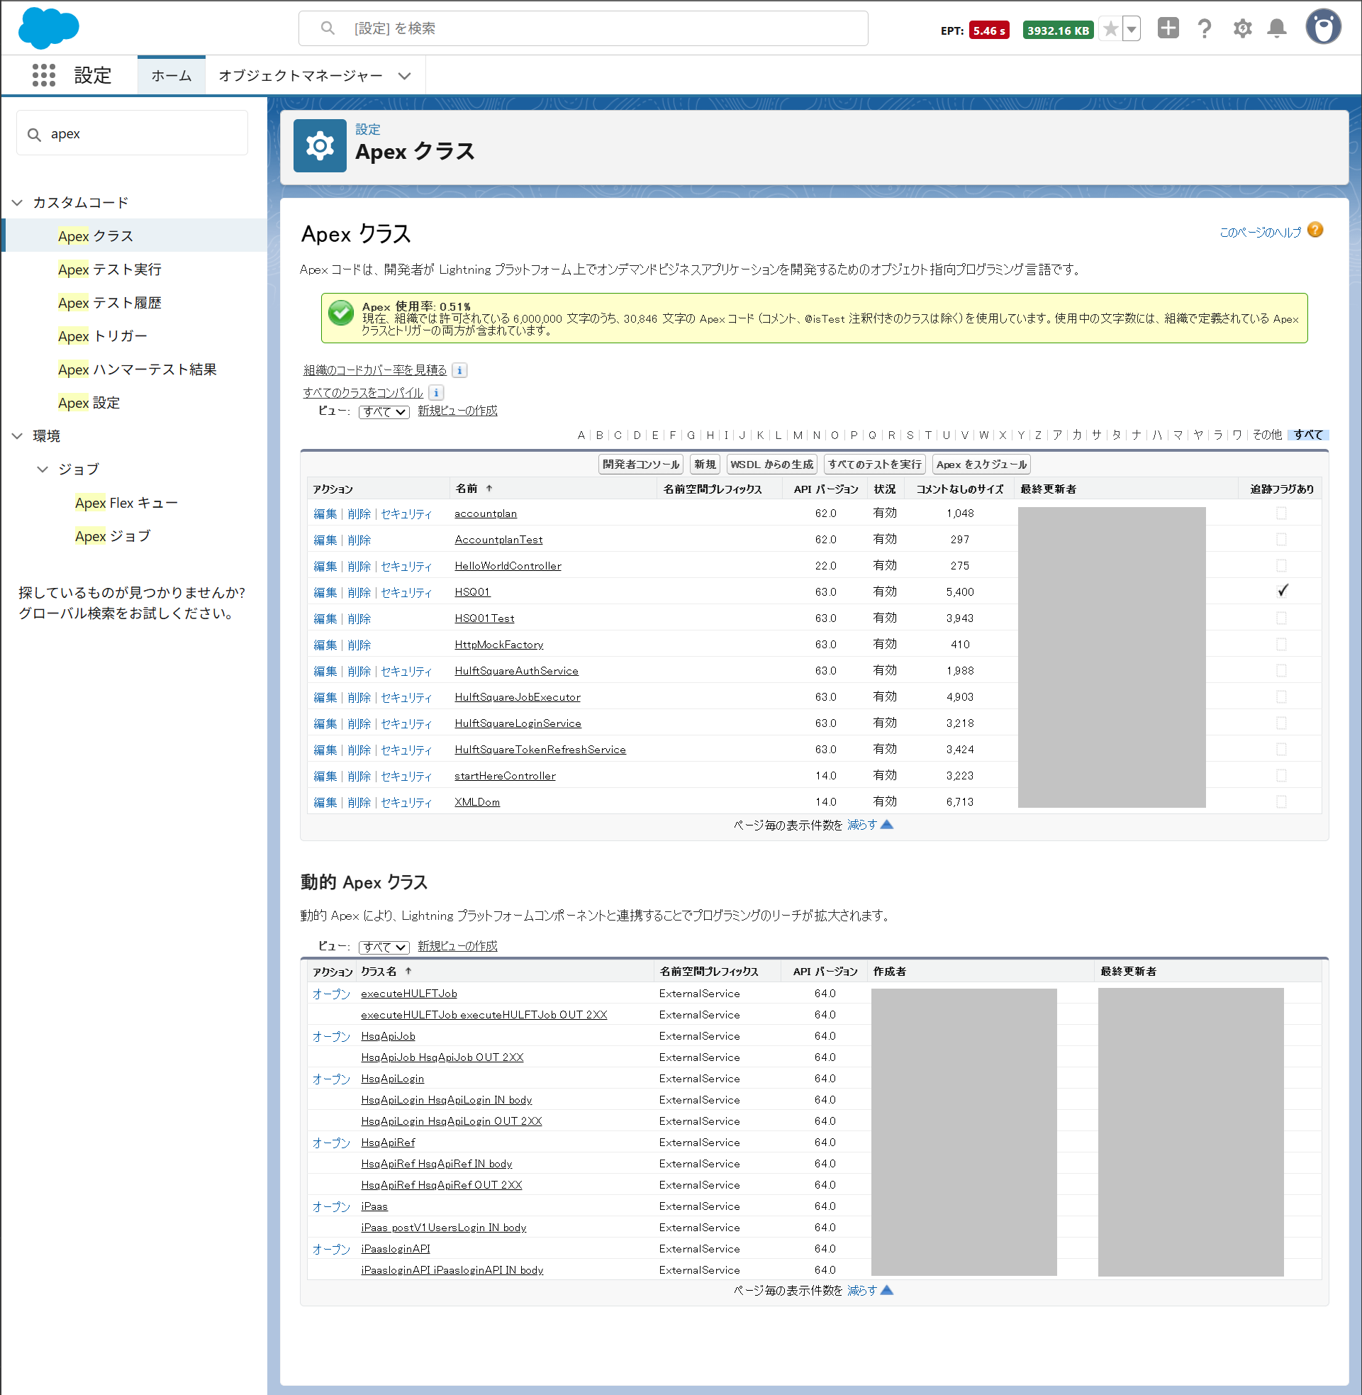Open the Help question mark icon
The width and height of the screenshot is (1362, 1395).
[1205, 28]
